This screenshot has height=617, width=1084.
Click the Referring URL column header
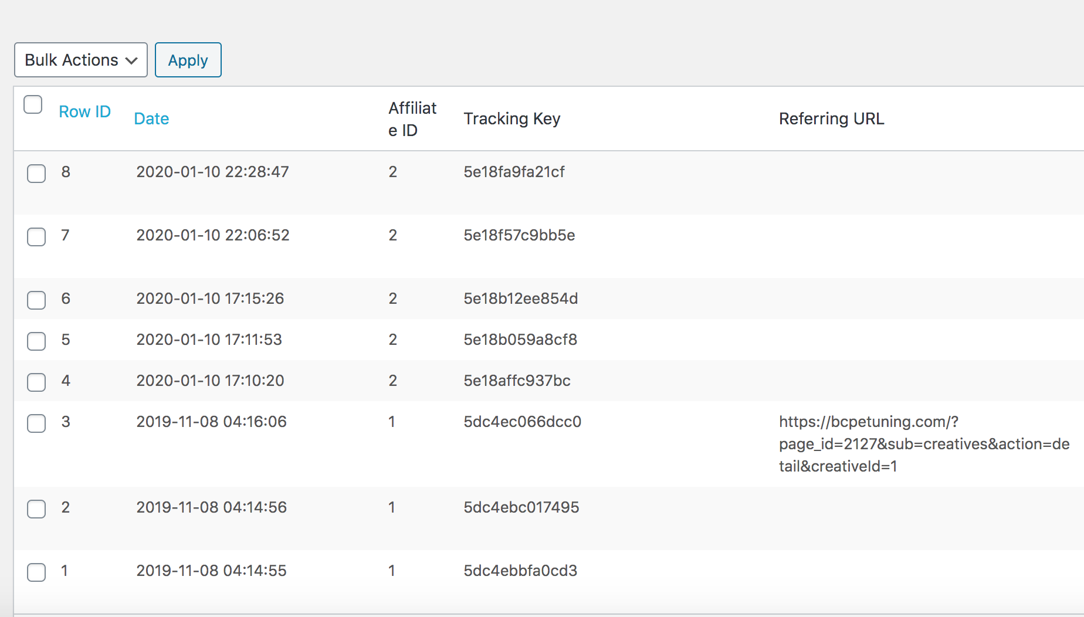831,118
